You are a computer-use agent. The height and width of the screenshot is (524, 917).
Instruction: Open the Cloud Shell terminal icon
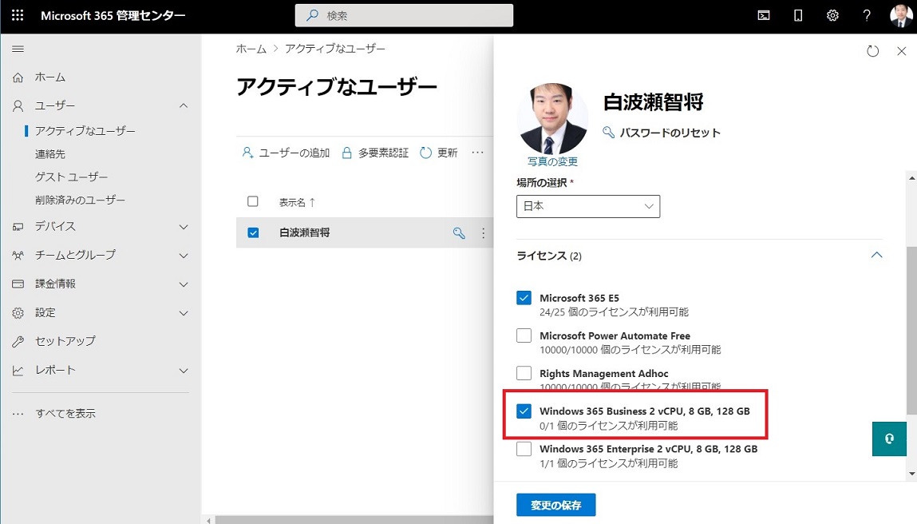[x=764, y=16]
